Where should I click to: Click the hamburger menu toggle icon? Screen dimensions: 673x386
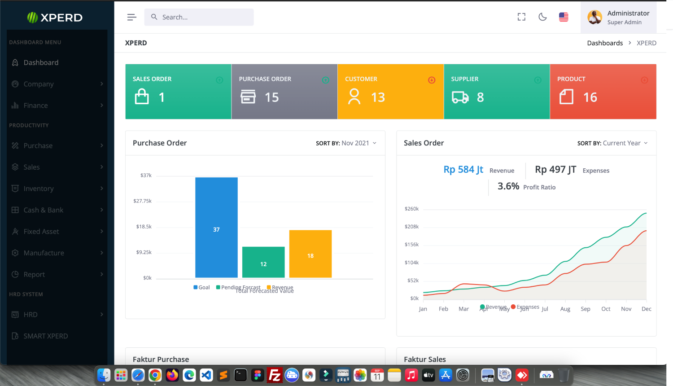(131, 17)
